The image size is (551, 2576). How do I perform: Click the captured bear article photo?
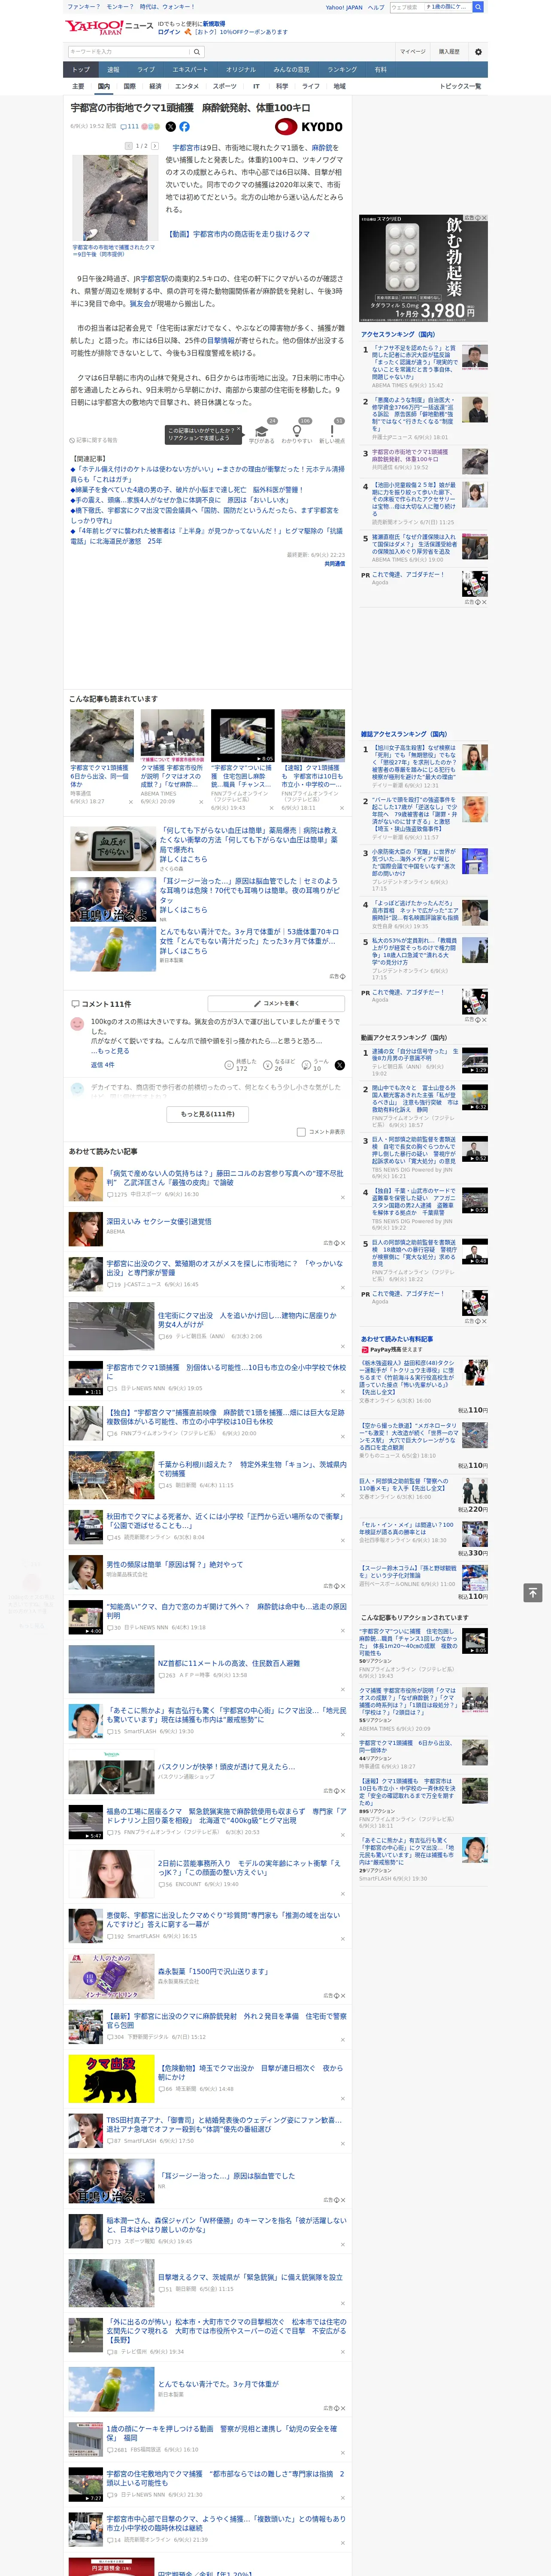[116, 198]
